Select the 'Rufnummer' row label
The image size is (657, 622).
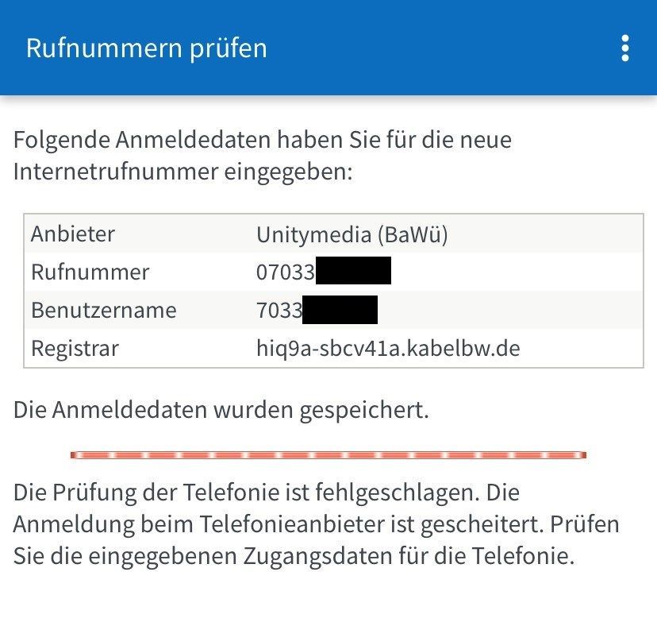[x=90, y=272]
